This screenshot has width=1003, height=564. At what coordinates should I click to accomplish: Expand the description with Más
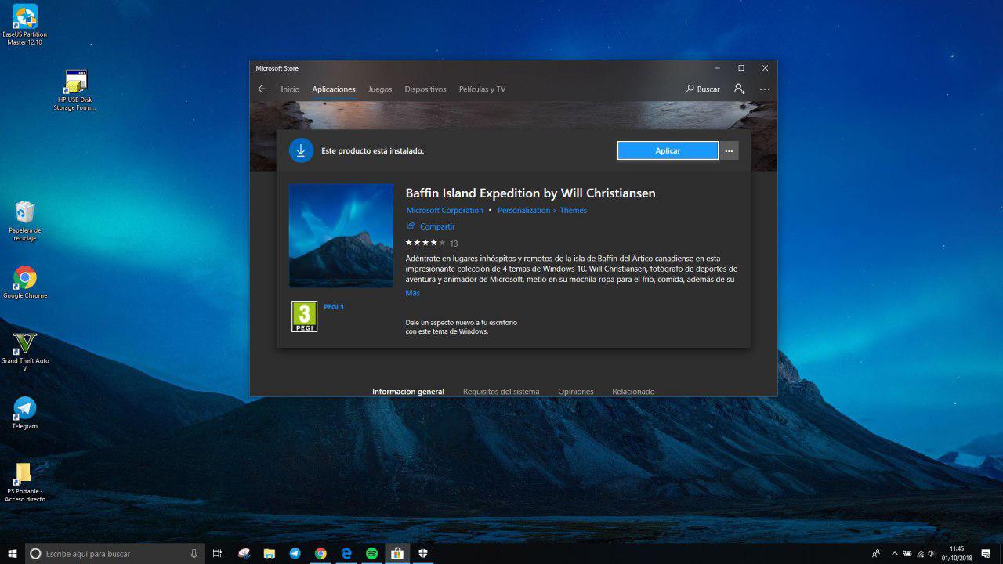coord(413,293)
